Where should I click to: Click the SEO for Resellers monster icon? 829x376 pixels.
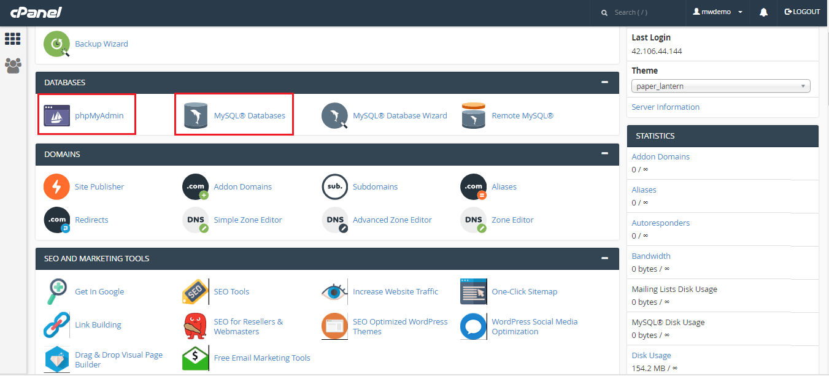coord(196,326)
